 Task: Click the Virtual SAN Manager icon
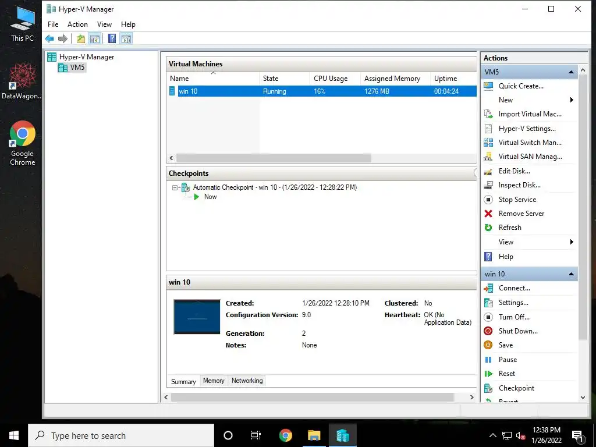pos(488,157)
